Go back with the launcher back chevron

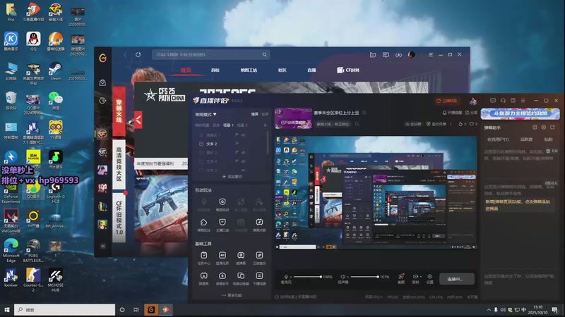point(126,55)
